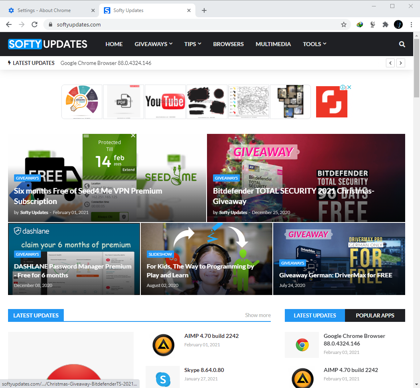
Task: Open Chrome's three-dot menu
Action: click(x=411, y=24)
